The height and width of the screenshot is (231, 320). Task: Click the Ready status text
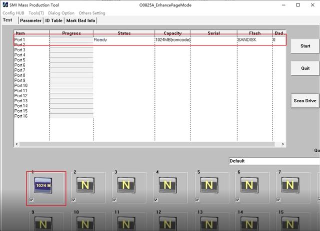(x=100, y=40)
